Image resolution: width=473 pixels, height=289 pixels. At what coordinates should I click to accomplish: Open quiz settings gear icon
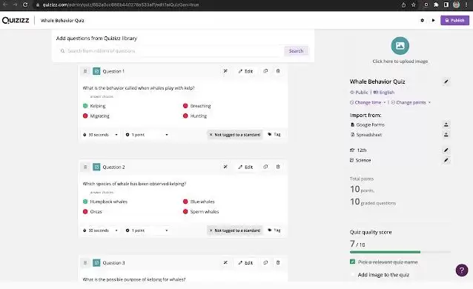point(422,20)
